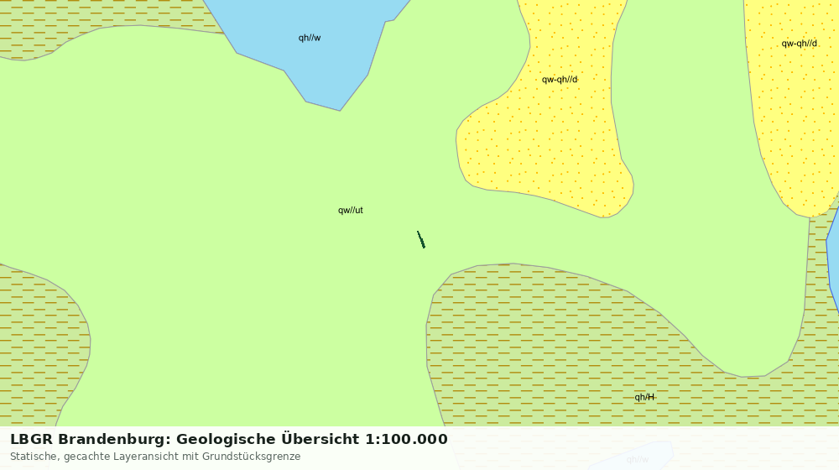Click the subtitle Statische, gecachte Layeransicht
Image resolution: width=839 pixels, height=470 pixels.
click(x=155, y=457)
